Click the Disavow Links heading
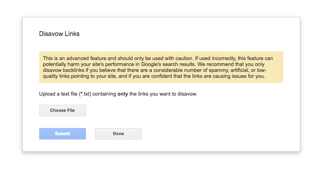The width and height of the screenshot is (330, 177). click(59, 34)
